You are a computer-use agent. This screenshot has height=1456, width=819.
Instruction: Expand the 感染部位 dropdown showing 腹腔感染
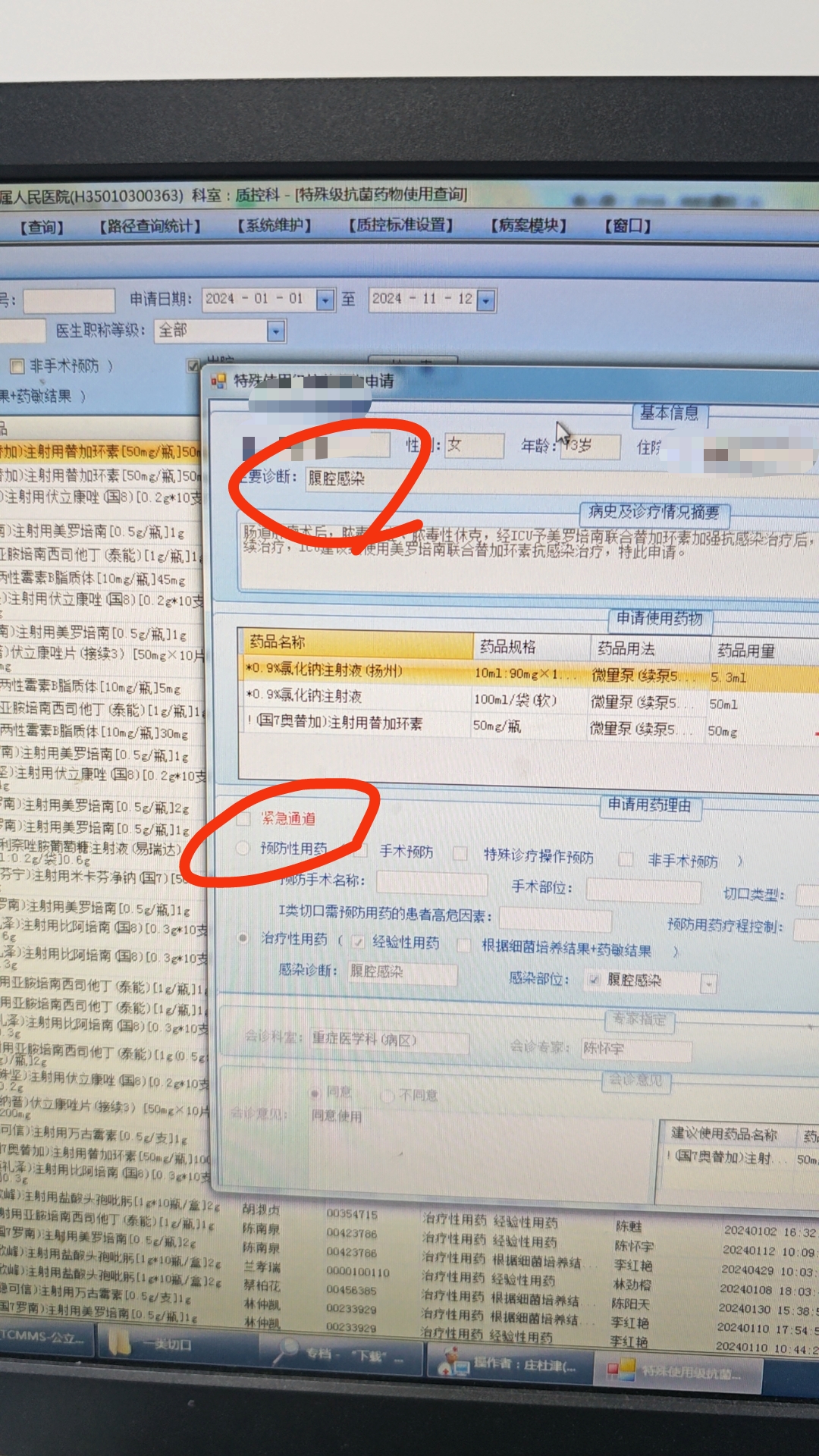point(708,984)
